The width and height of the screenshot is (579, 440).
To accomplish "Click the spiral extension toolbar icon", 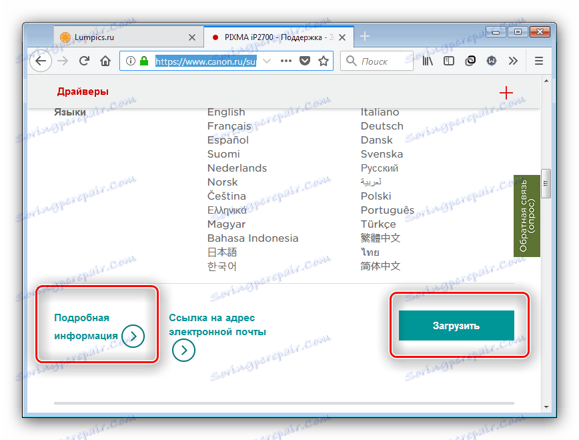I will coord(470,61).
